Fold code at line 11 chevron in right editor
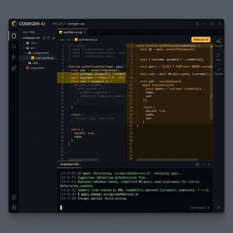 point(135,82)
